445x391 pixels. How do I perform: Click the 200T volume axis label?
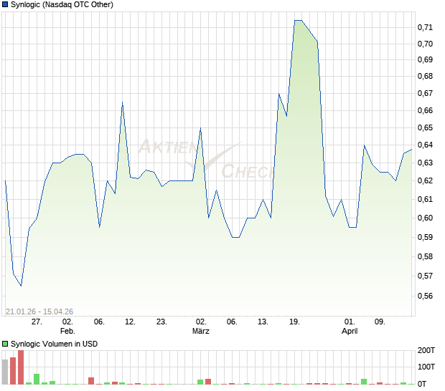pos(426,350)
